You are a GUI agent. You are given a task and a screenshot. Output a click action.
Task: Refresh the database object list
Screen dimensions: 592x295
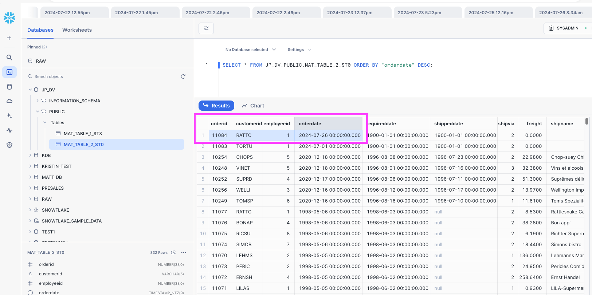(183, 76)
